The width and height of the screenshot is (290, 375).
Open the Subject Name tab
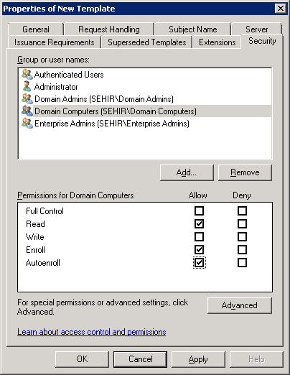[193, 29]
